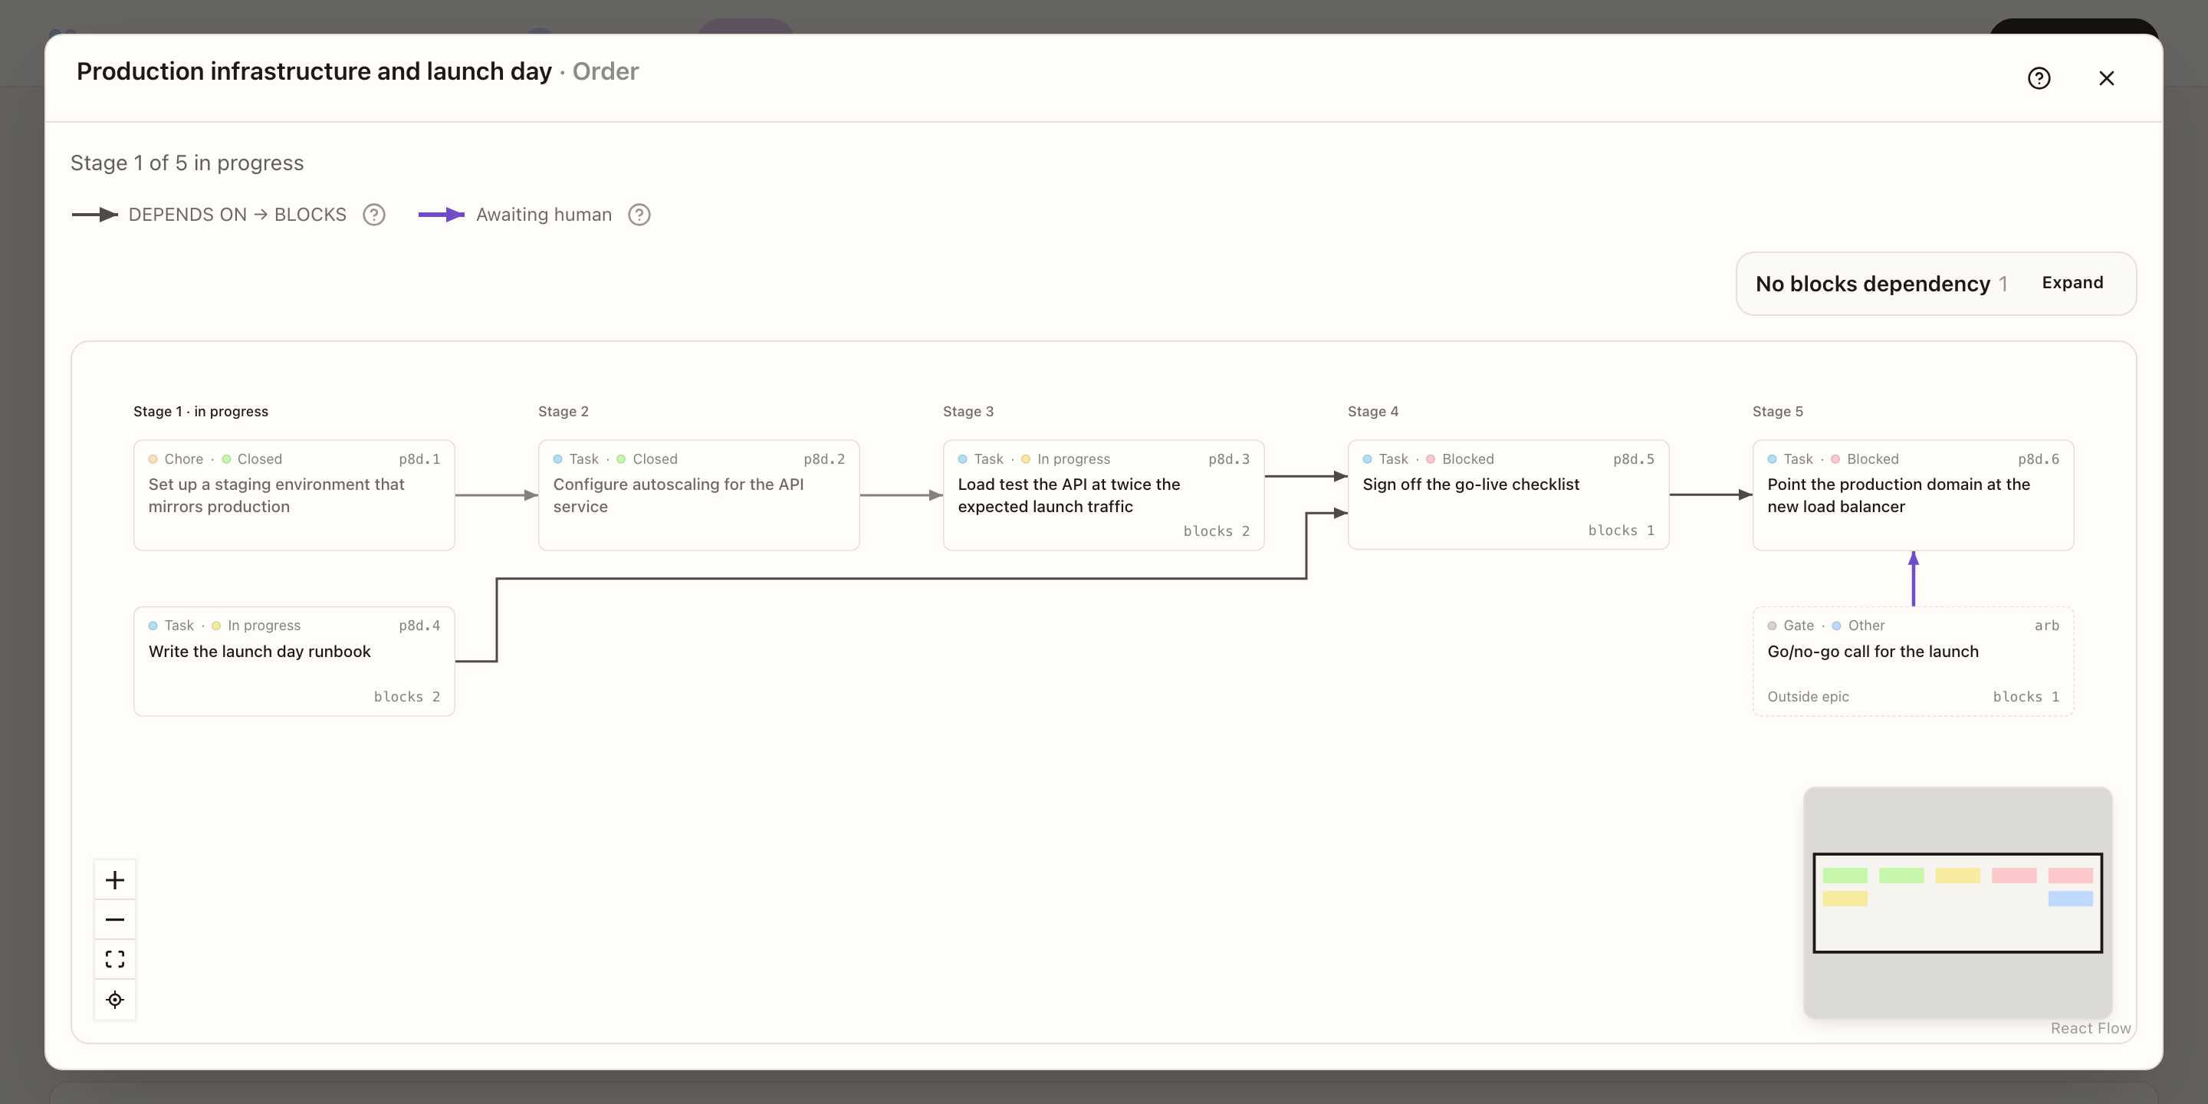The height and width of the screenshot is (1104, 2208).
Task: Click the p8d.4 task ID
Action: coord(419,626)
